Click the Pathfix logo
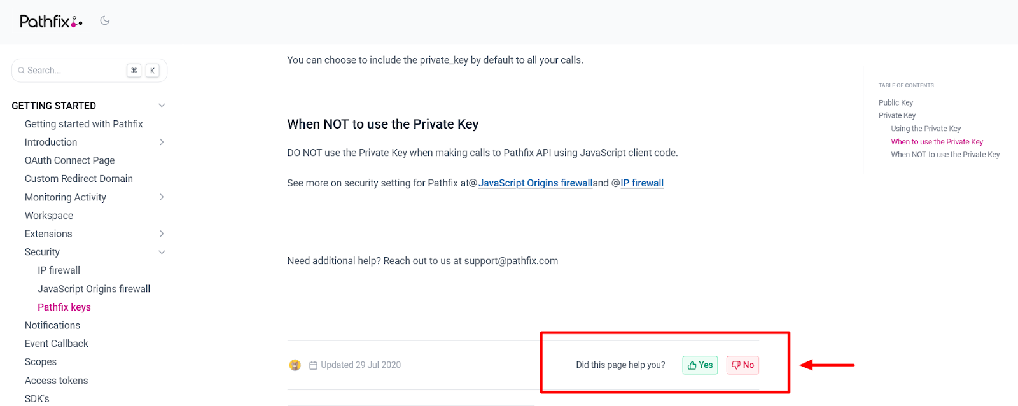 (x=50, y=22)
